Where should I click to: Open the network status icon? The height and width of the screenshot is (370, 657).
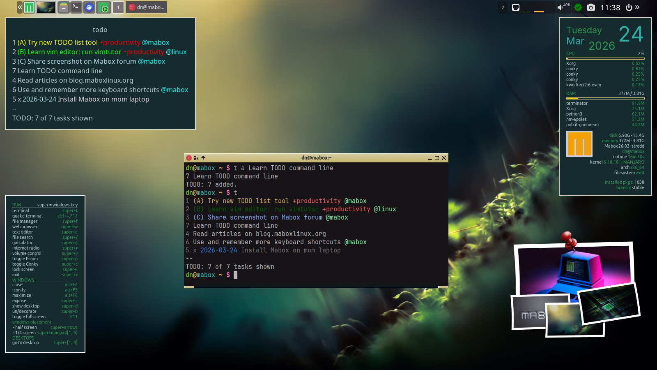516,7
